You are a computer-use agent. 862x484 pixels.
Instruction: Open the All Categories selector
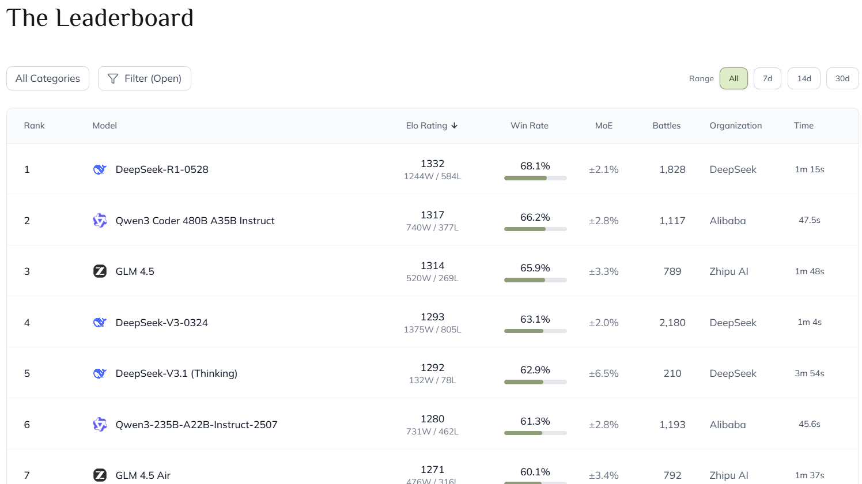pyautogui.click(x=48, y=78)
